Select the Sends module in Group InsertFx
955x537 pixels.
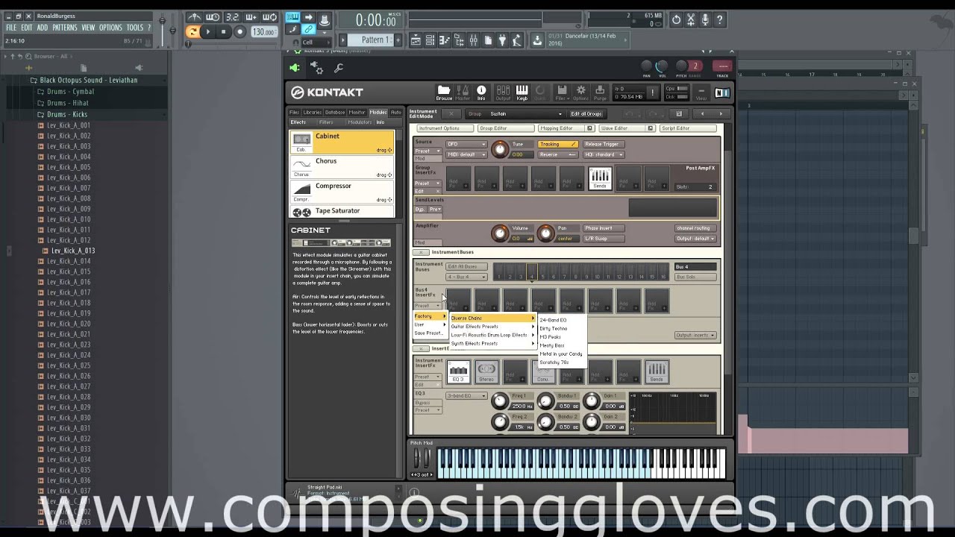[600, 178]
